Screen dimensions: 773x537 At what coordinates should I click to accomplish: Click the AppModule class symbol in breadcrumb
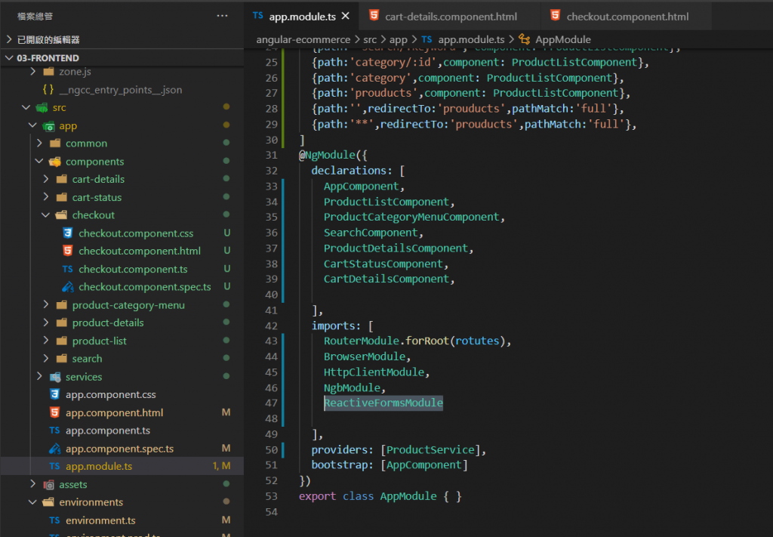click(x=562, y=39)
